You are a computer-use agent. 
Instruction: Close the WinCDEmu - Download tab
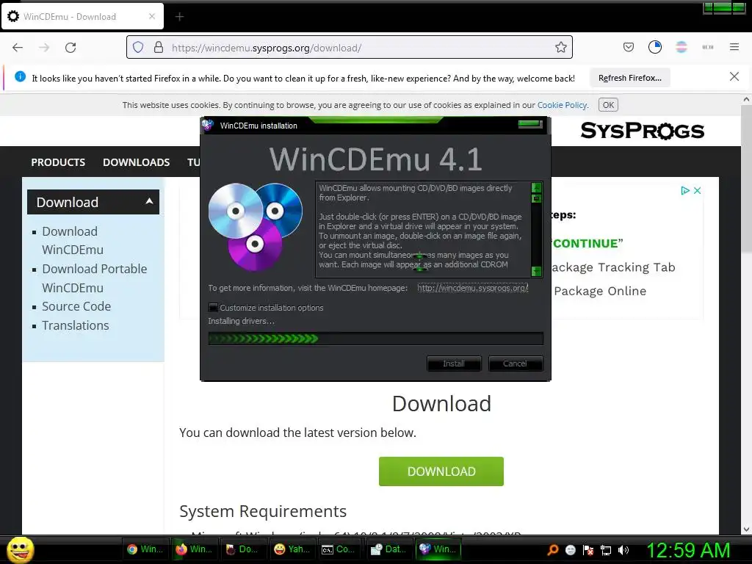pos(151,16)
